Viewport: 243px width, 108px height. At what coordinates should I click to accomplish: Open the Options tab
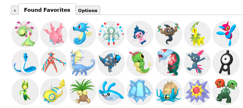tap(88, 10)
